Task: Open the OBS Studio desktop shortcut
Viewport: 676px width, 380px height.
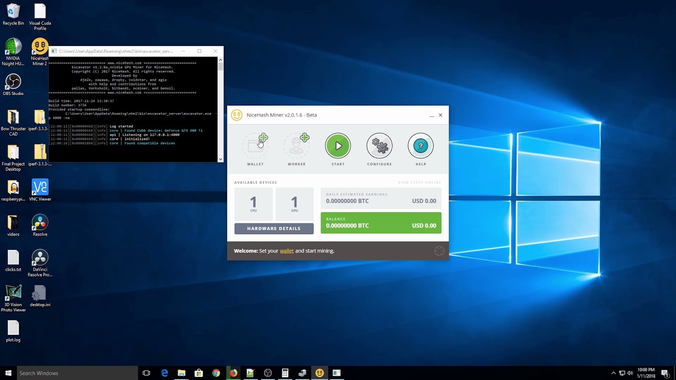Action: pos(13,84)
